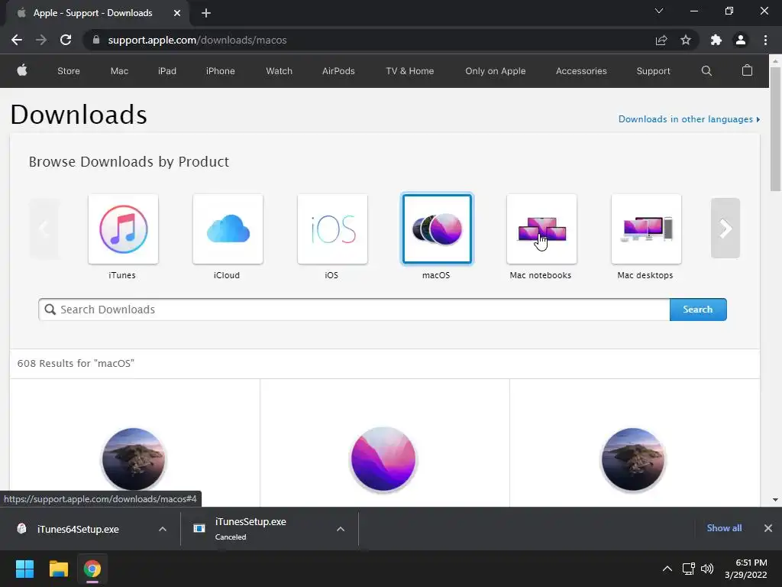Open the network icon in system tray
This screenshot has width=782, height=587.
coord(688,569)
